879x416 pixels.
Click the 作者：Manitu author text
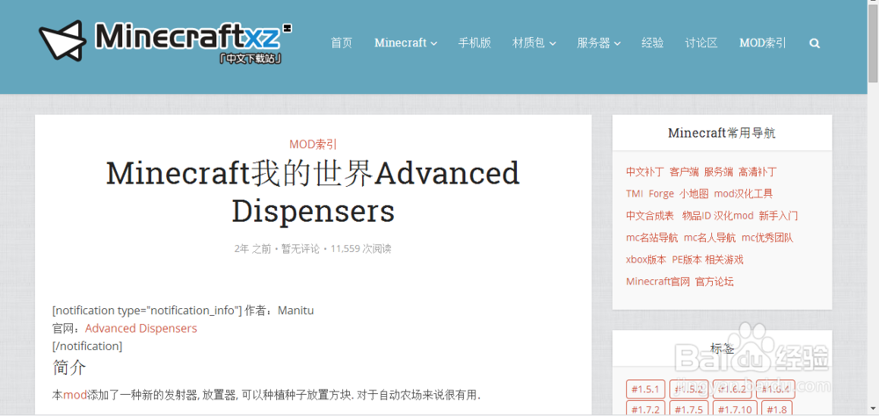click(280, 311)
